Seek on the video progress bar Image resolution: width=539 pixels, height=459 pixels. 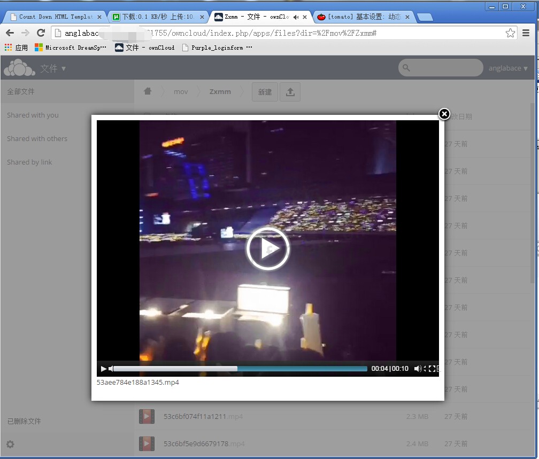click(x=240, y=369)
